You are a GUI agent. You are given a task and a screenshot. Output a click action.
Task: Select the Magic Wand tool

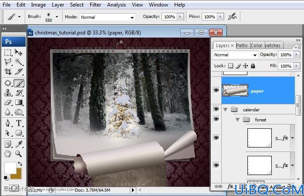click(x=19, y=62)
